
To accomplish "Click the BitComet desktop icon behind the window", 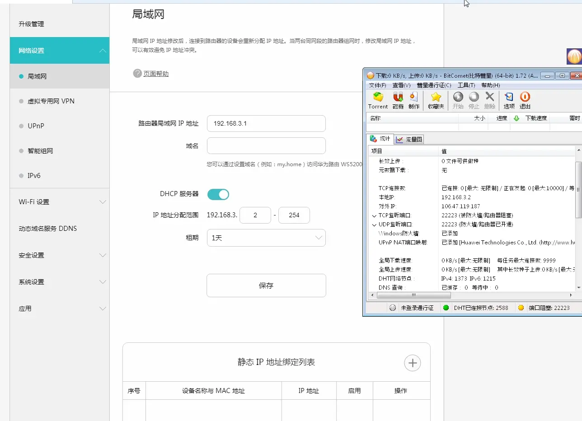I will [x=574, y=56].
